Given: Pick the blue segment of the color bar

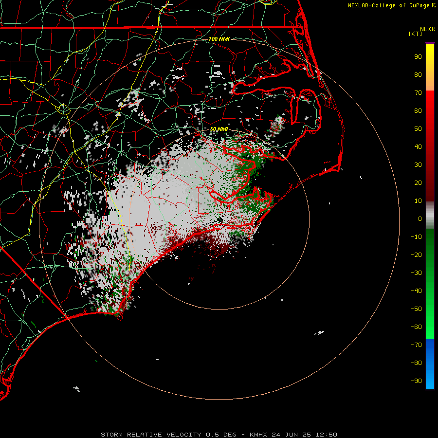Looking at the screenshot, I should tap(430, 364).
